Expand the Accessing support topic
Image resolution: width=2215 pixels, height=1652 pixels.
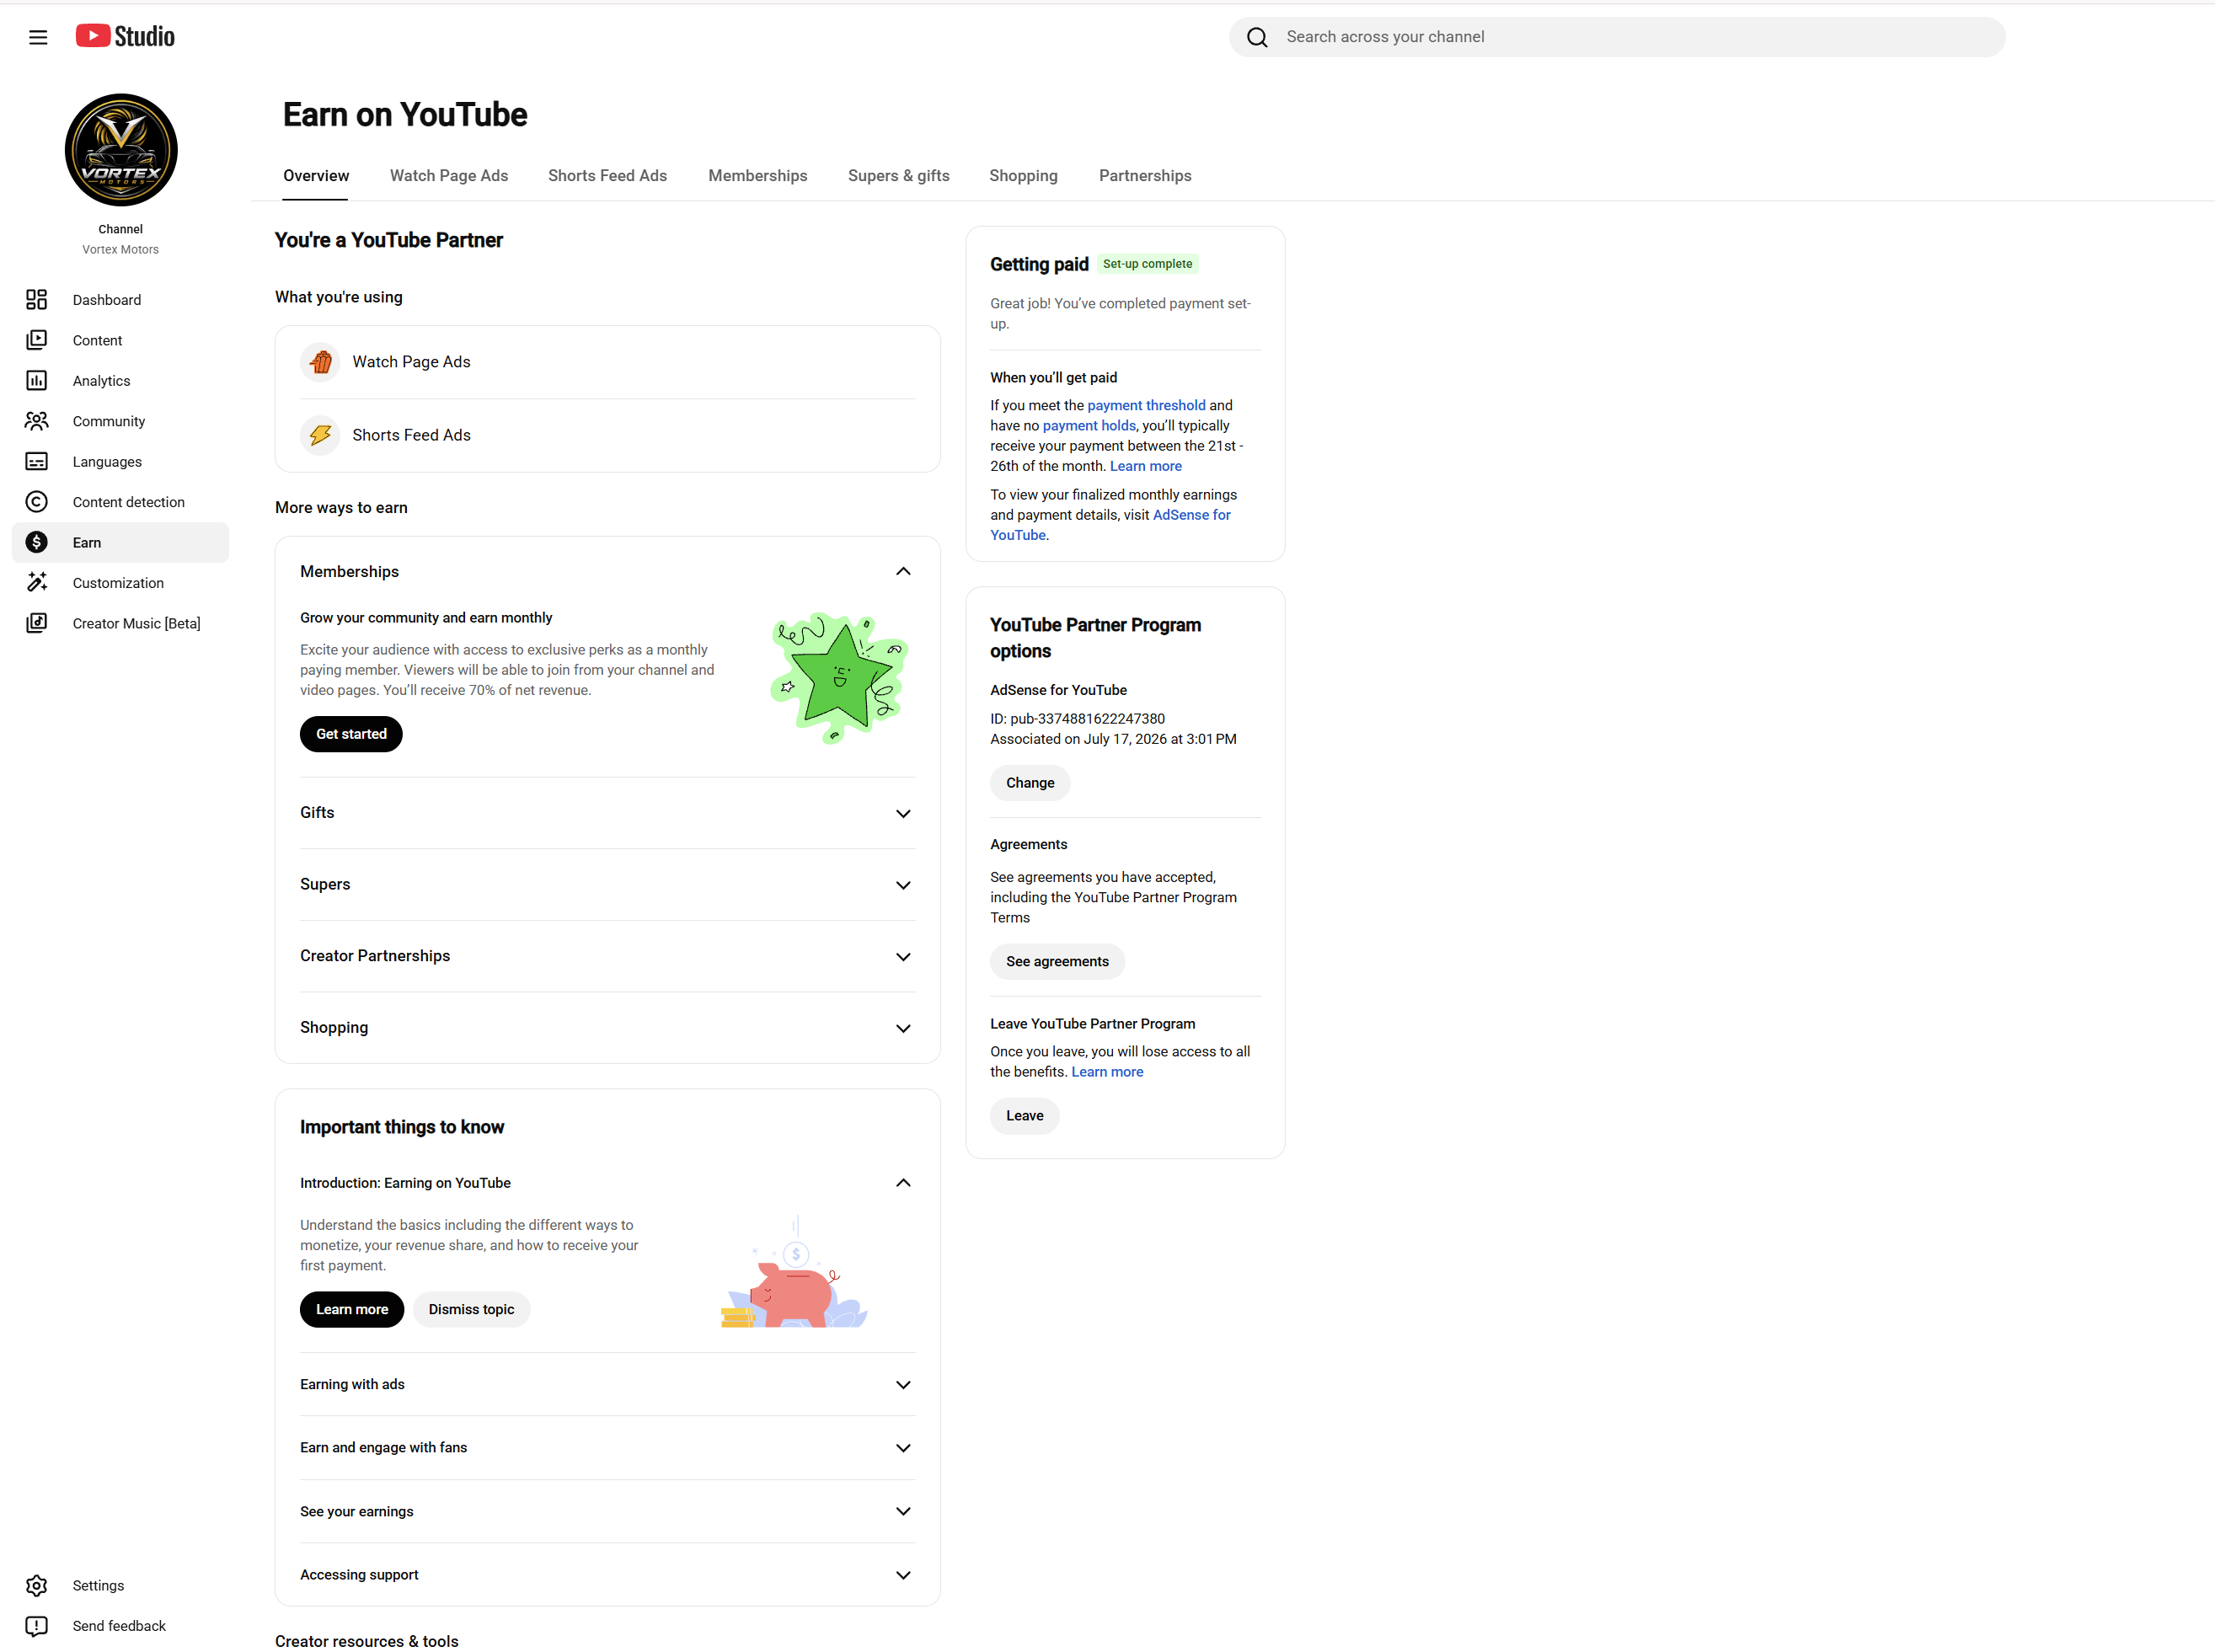(903, 1575)
